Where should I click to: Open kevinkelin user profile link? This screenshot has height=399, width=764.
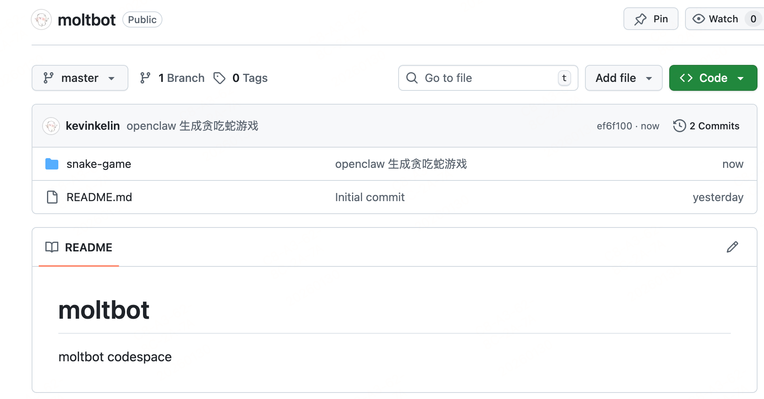tap(93, 126)
